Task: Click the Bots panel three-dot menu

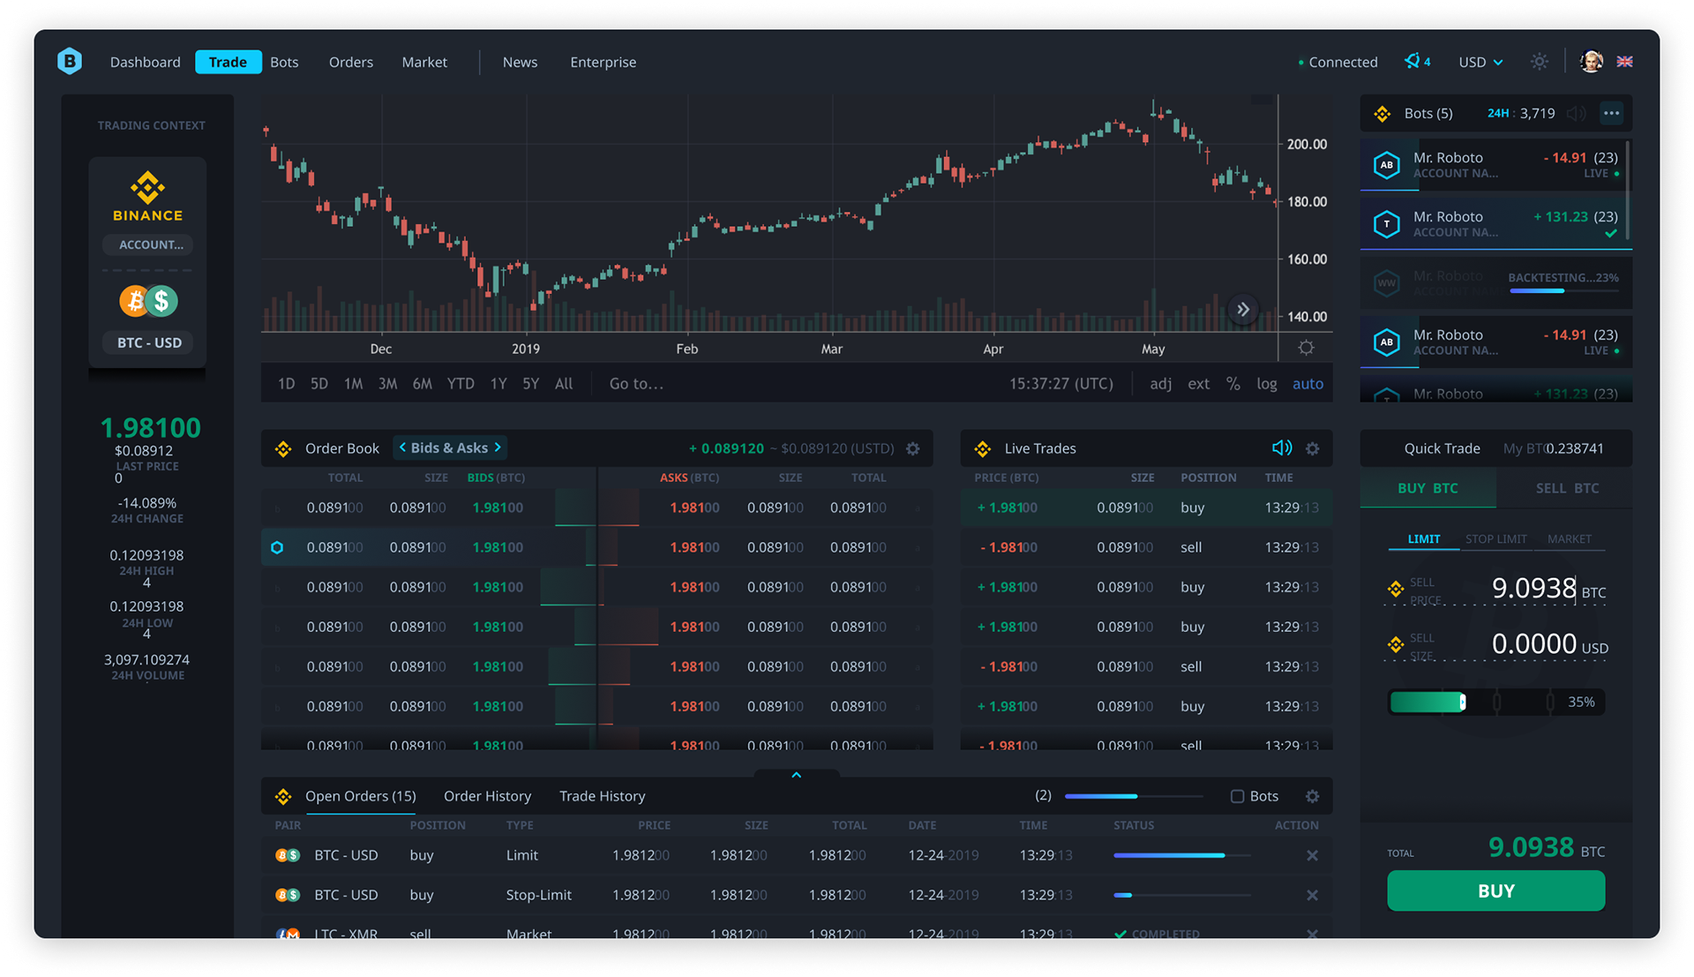Action: point(1611,113)
